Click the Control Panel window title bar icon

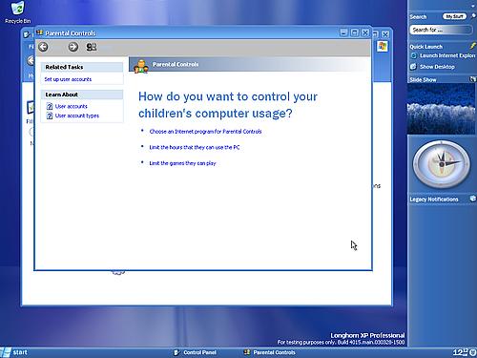pyautogui.click(x=27, y=34)
